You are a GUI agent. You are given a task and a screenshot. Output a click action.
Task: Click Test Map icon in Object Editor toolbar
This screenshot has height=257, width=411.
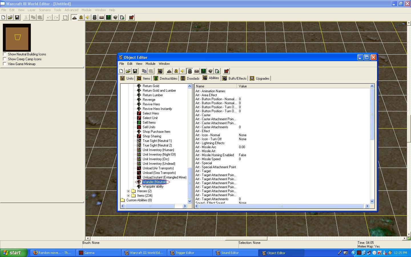(226, 71)
